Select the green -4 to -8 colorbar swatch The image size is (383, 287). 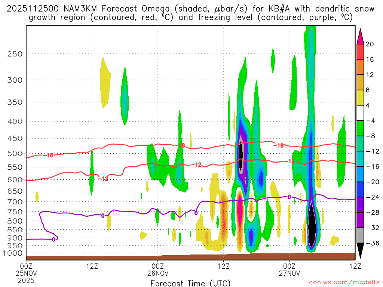(360, 129)
